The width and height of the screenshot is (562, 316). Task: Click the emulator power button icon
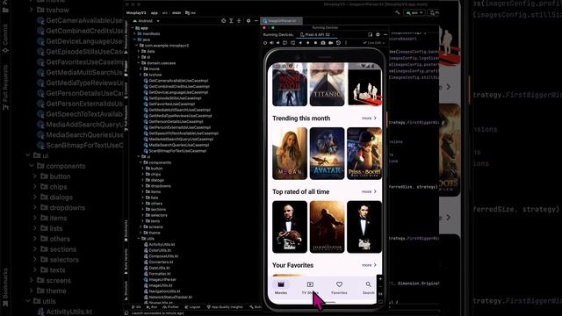pos(265,43)
